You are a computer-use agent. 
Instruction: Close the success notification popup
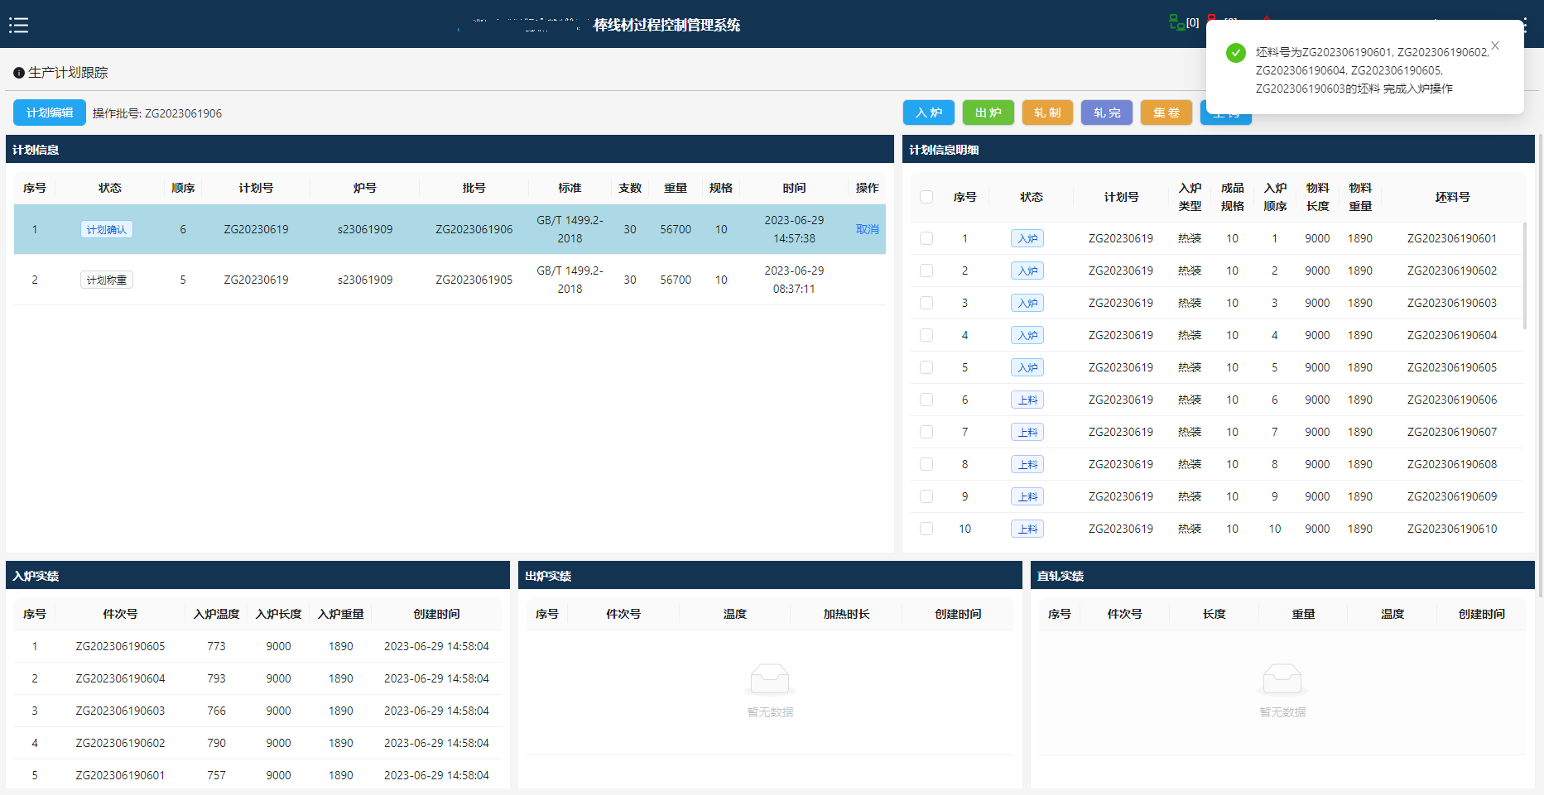(x=1495, y=45)
